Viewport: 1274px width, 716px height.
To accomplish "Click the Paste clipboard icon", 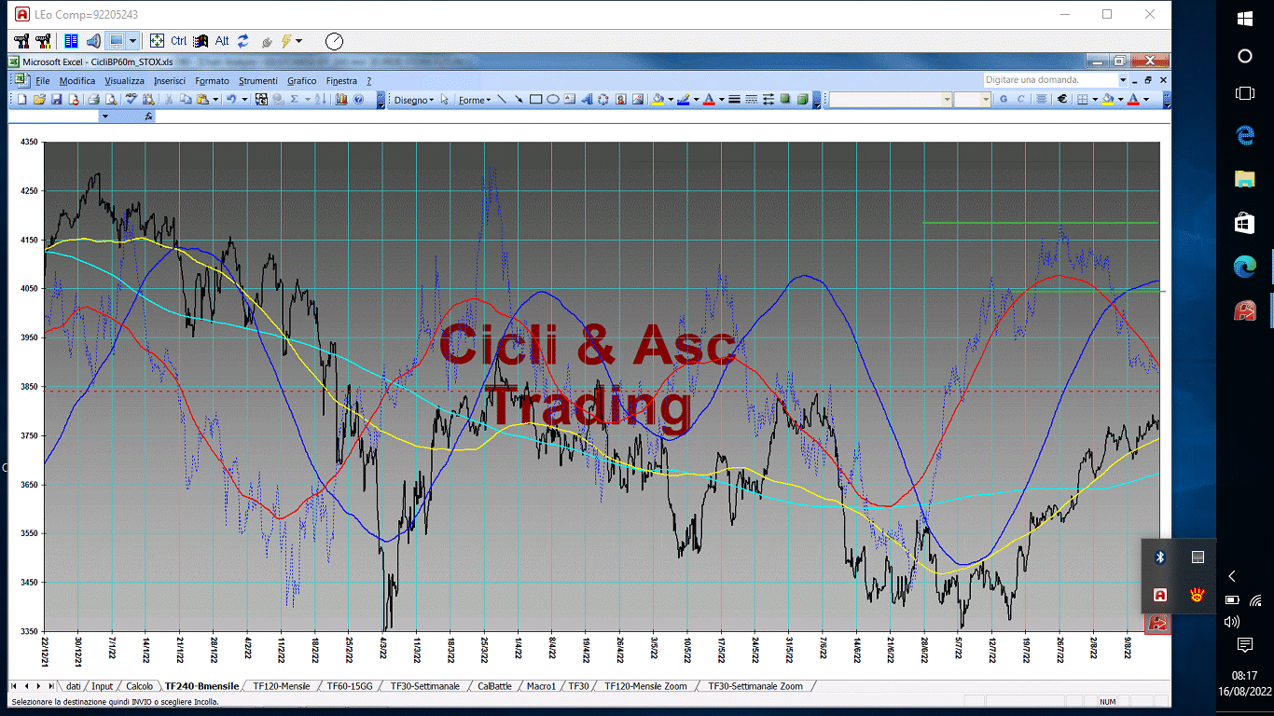I will (x=202, y=98).
